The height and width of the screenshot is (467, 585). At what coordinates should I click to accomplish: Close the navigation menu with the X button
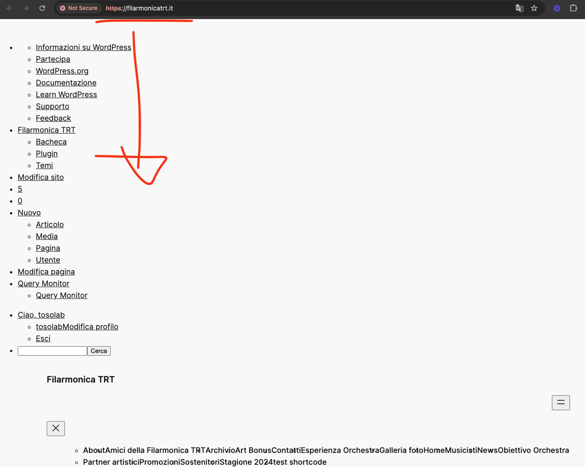click(56, 428)
